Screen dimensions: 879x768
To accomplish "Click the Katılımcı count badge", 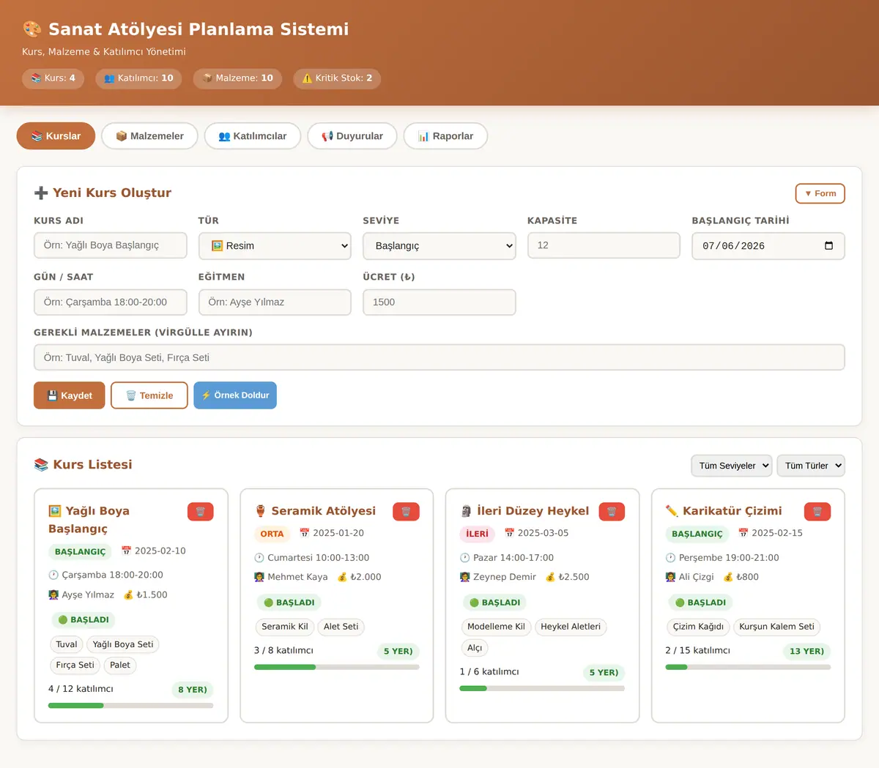I will 138,78.
